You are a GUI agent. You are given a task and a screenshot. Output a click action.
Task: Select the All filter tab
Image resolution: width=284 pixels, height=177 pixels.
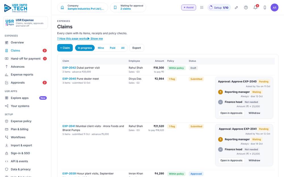point(123,48)
